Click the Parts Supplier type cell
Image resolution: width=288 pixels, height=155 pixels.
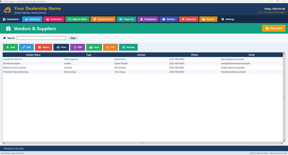coord(71,59)
